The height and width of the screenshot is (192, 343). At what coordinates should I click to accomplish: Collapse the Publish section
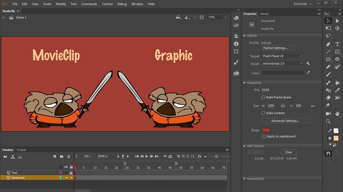tap(244, 36)
